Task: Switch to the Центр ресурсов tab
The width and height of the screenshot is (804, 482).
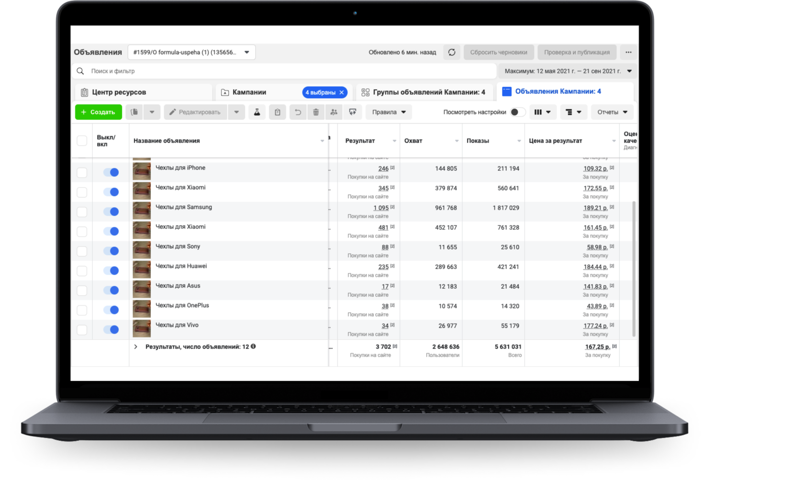Action: [144, 92]
